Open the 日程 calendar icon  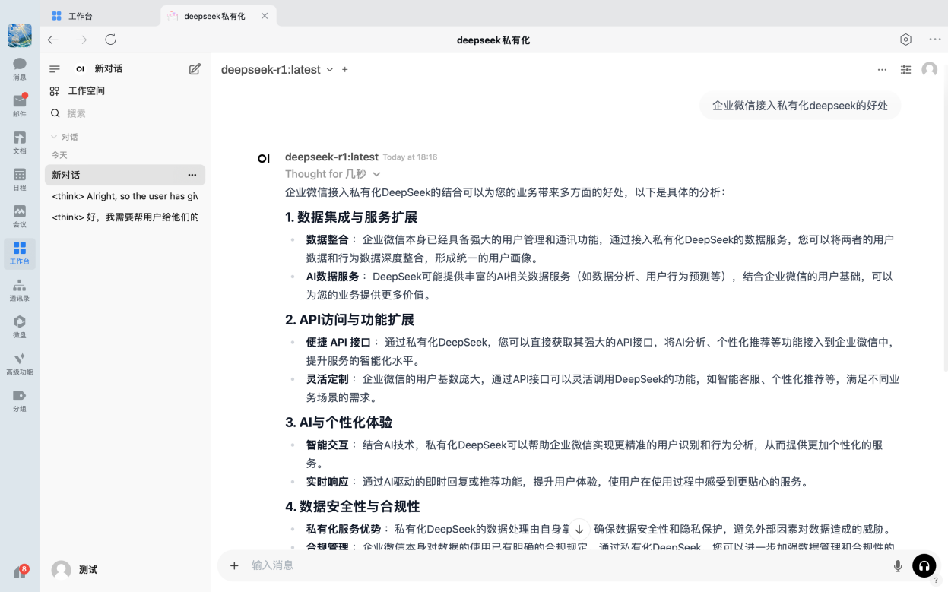pyautogui.click(x=19, y=179)
